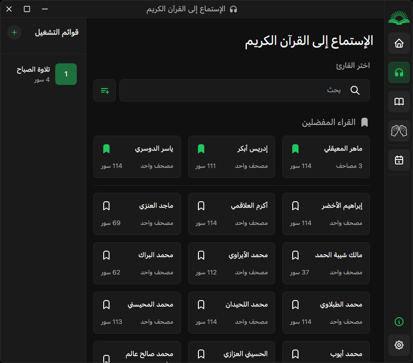The width and height of the screenshot is (413, 363).
Task: Remove ياسر الدوسري from favorites
Action: click(107, 148)
